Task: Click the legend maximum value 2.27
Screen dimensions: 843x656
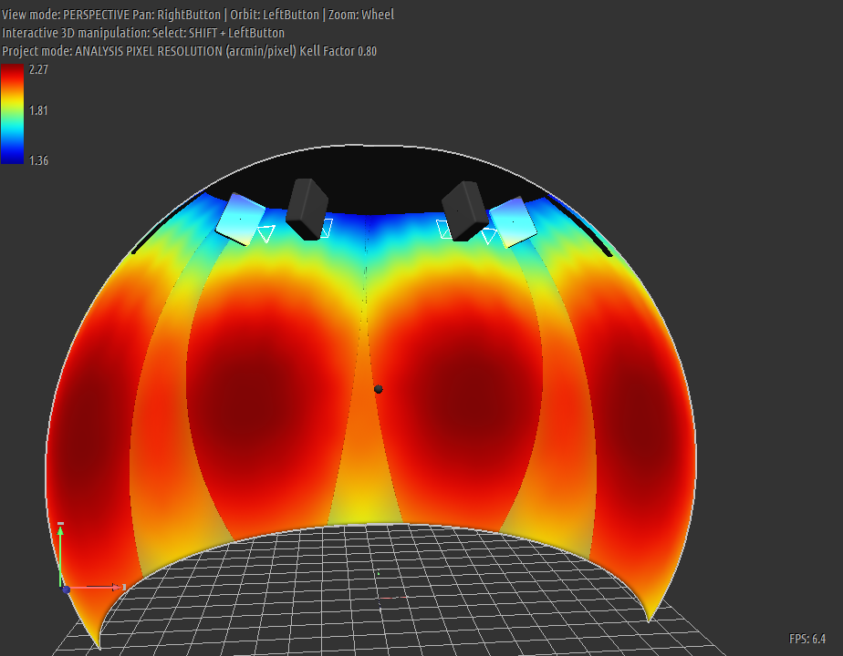Action: (38, 70)
